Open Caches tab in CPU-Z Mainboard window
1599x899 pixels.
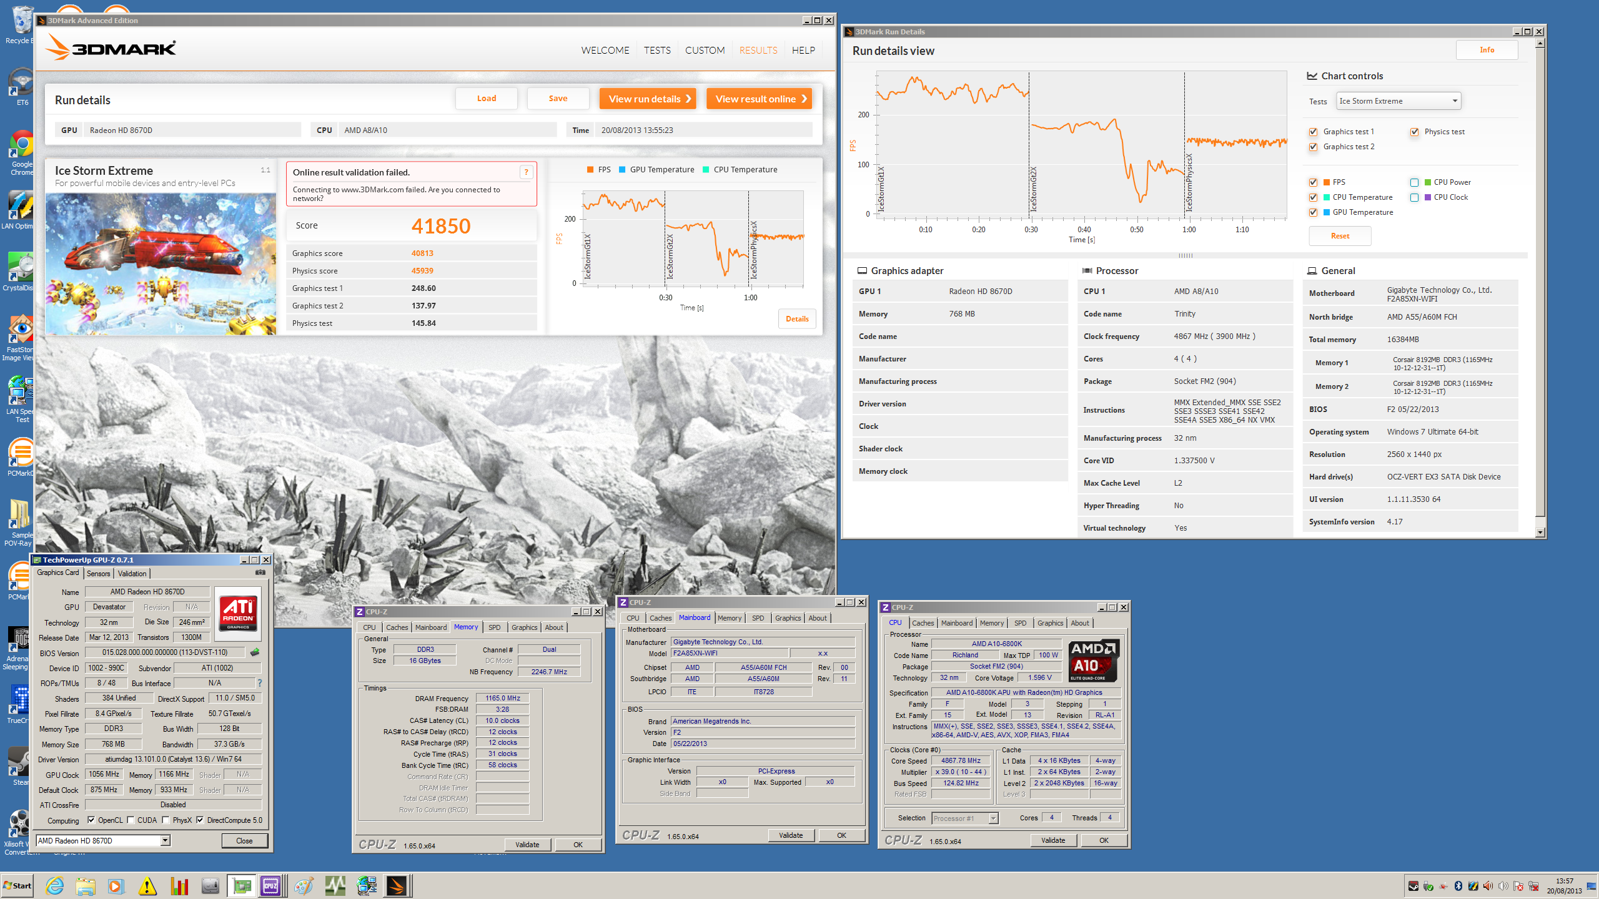[660, 618]
